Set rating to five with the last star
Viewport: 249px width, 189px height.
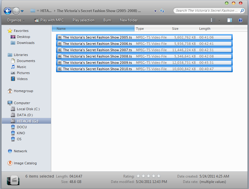pyautogui.click(x=159, y=176)
